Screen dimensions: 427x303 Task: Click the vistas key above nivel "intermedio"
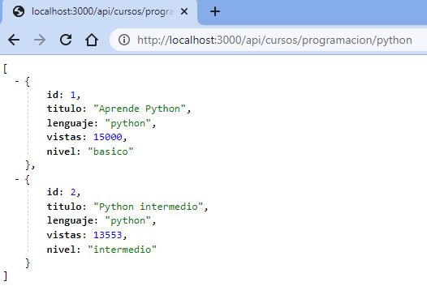point(64,235)
